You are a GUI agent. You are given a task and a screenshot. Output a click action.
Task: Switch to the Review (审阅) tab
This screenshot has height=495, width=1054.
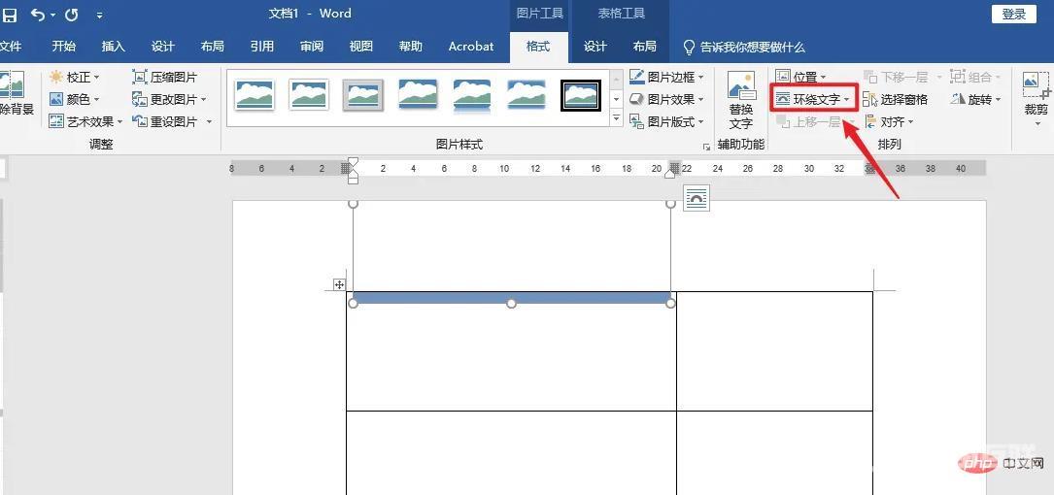tap(312, 47)
